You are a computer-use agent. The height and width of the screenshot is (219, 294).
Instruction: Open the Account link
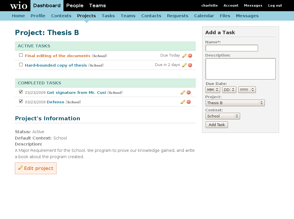pos(231,6)
